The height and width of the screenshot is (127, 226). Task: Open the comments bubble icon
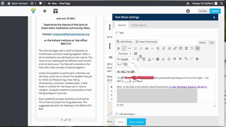coord(42,3)
